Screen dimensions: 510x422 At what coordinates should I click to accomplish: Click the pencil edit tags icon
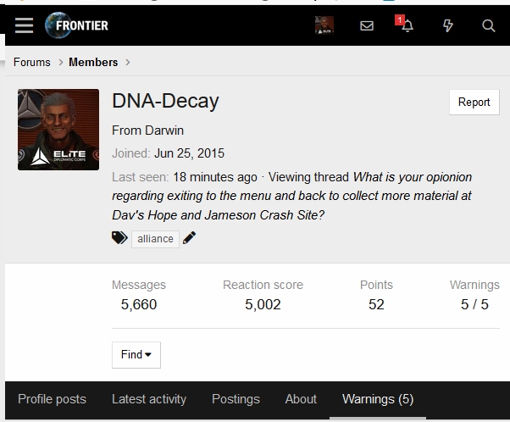coord(189,238)
